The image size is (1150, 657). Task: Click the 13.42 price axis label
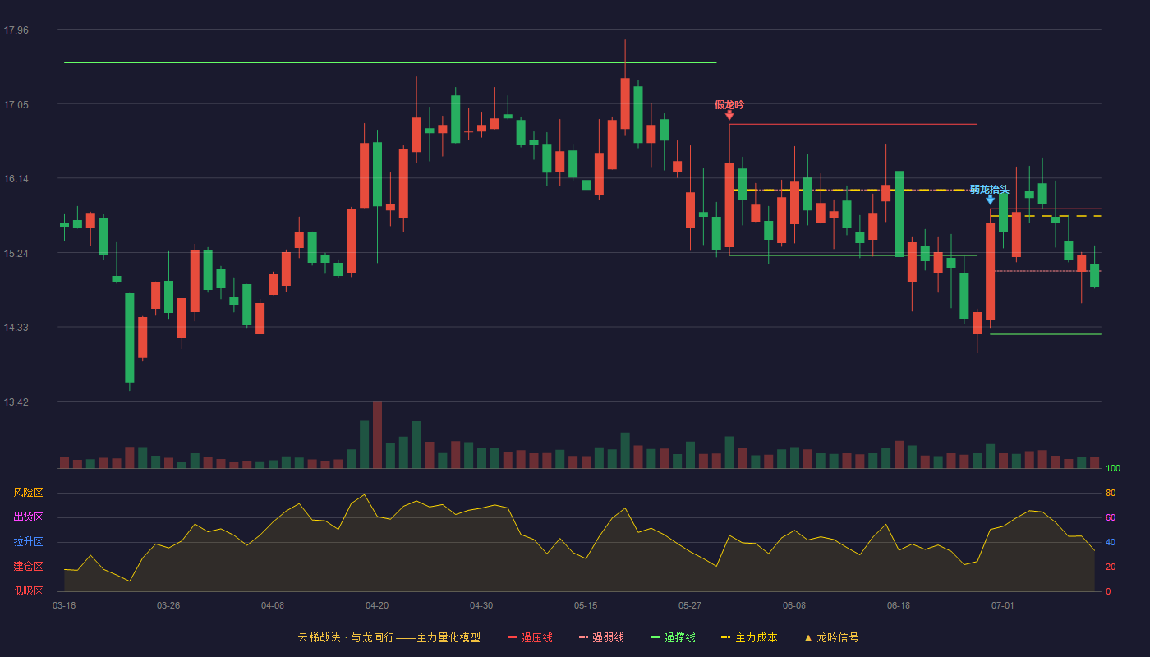pyautogui.click(x=16, y=402)
